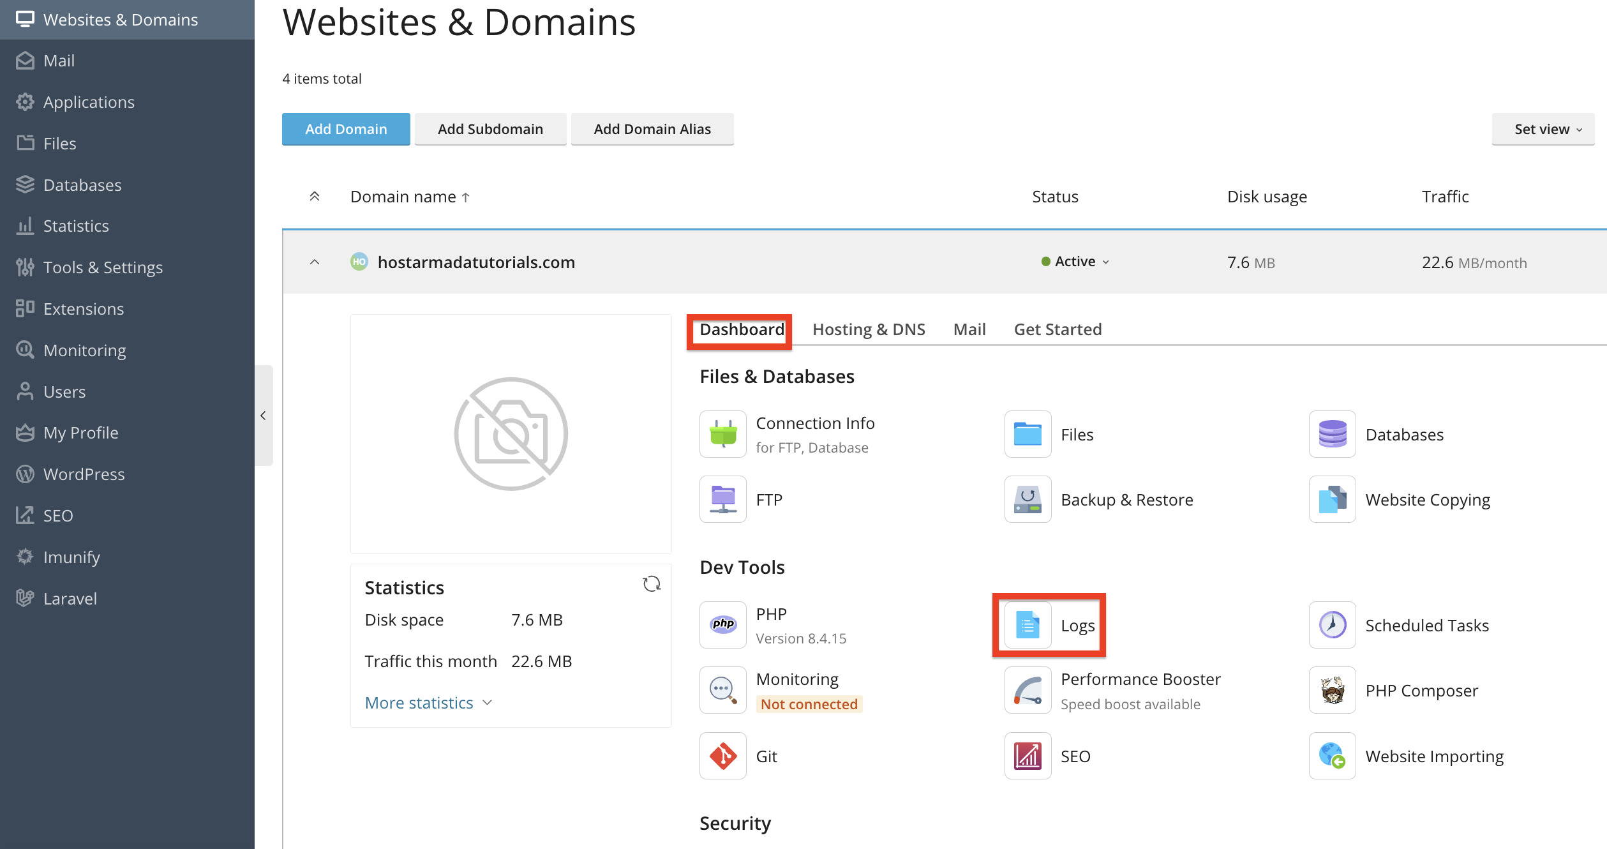Collapse the hostarmadatutorials.com domain row
The height and width of the screenshot is (849, 1607).
tap(314, 262)
